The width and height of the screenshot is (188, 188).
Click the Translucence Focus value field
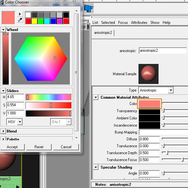point(149,160)
